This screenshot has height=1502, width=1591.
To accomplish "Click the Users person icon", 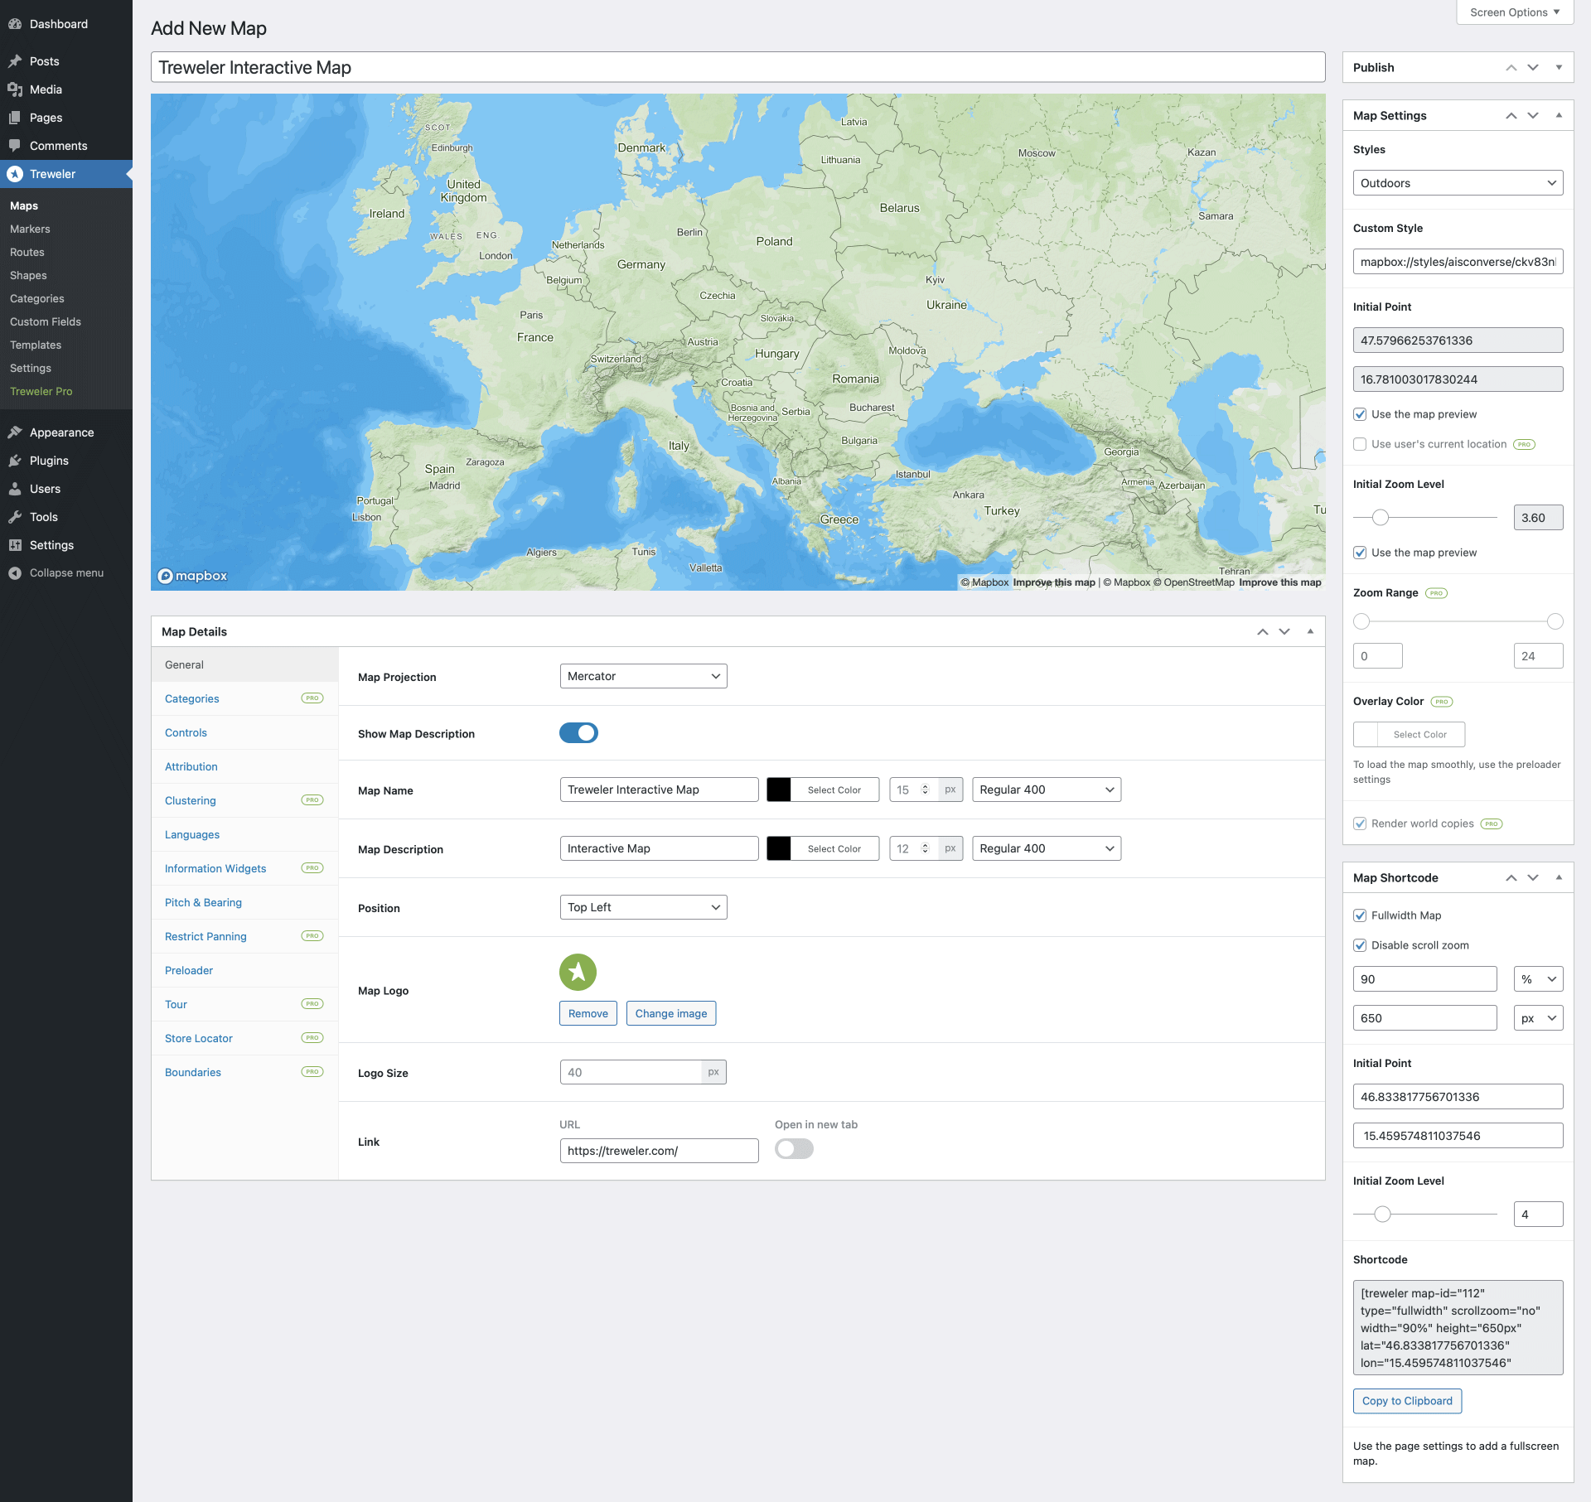I will tap(15, 489).
